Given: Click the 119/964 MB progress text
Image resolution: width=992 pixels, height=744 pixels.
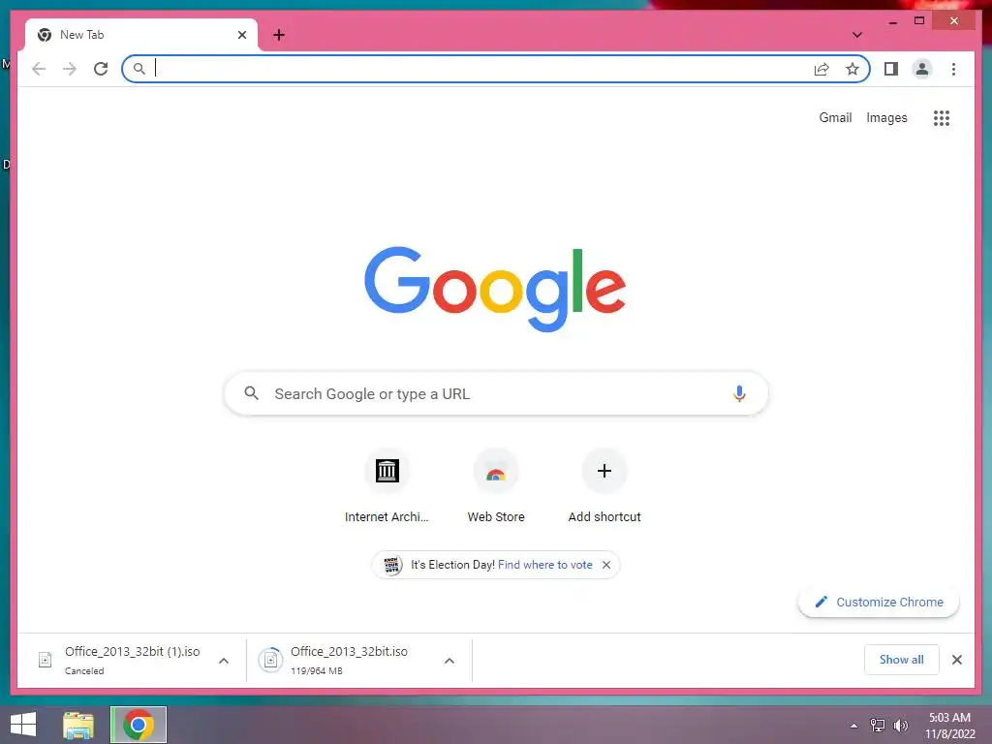Looking at the screenshot, I should (317, 670).
